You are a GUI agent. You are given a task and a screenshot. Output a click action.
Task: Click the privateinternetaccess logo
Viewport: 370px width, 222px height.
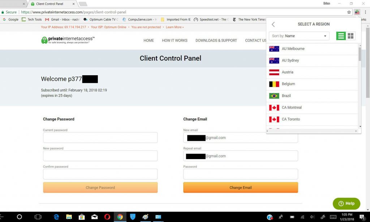[x=60, y=40]
